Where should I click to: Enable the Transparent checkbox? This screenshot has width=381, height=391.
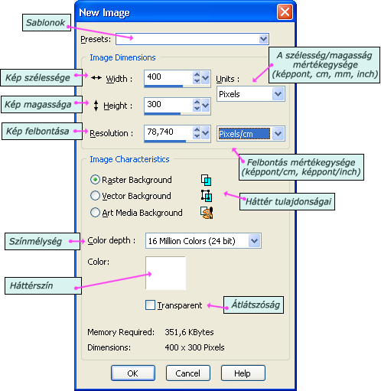(x=150, y=305)
